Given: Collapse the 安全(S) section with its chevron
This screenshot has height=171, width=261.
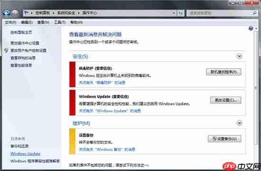Looking at the screenshot, I should [x=239, y=56].
